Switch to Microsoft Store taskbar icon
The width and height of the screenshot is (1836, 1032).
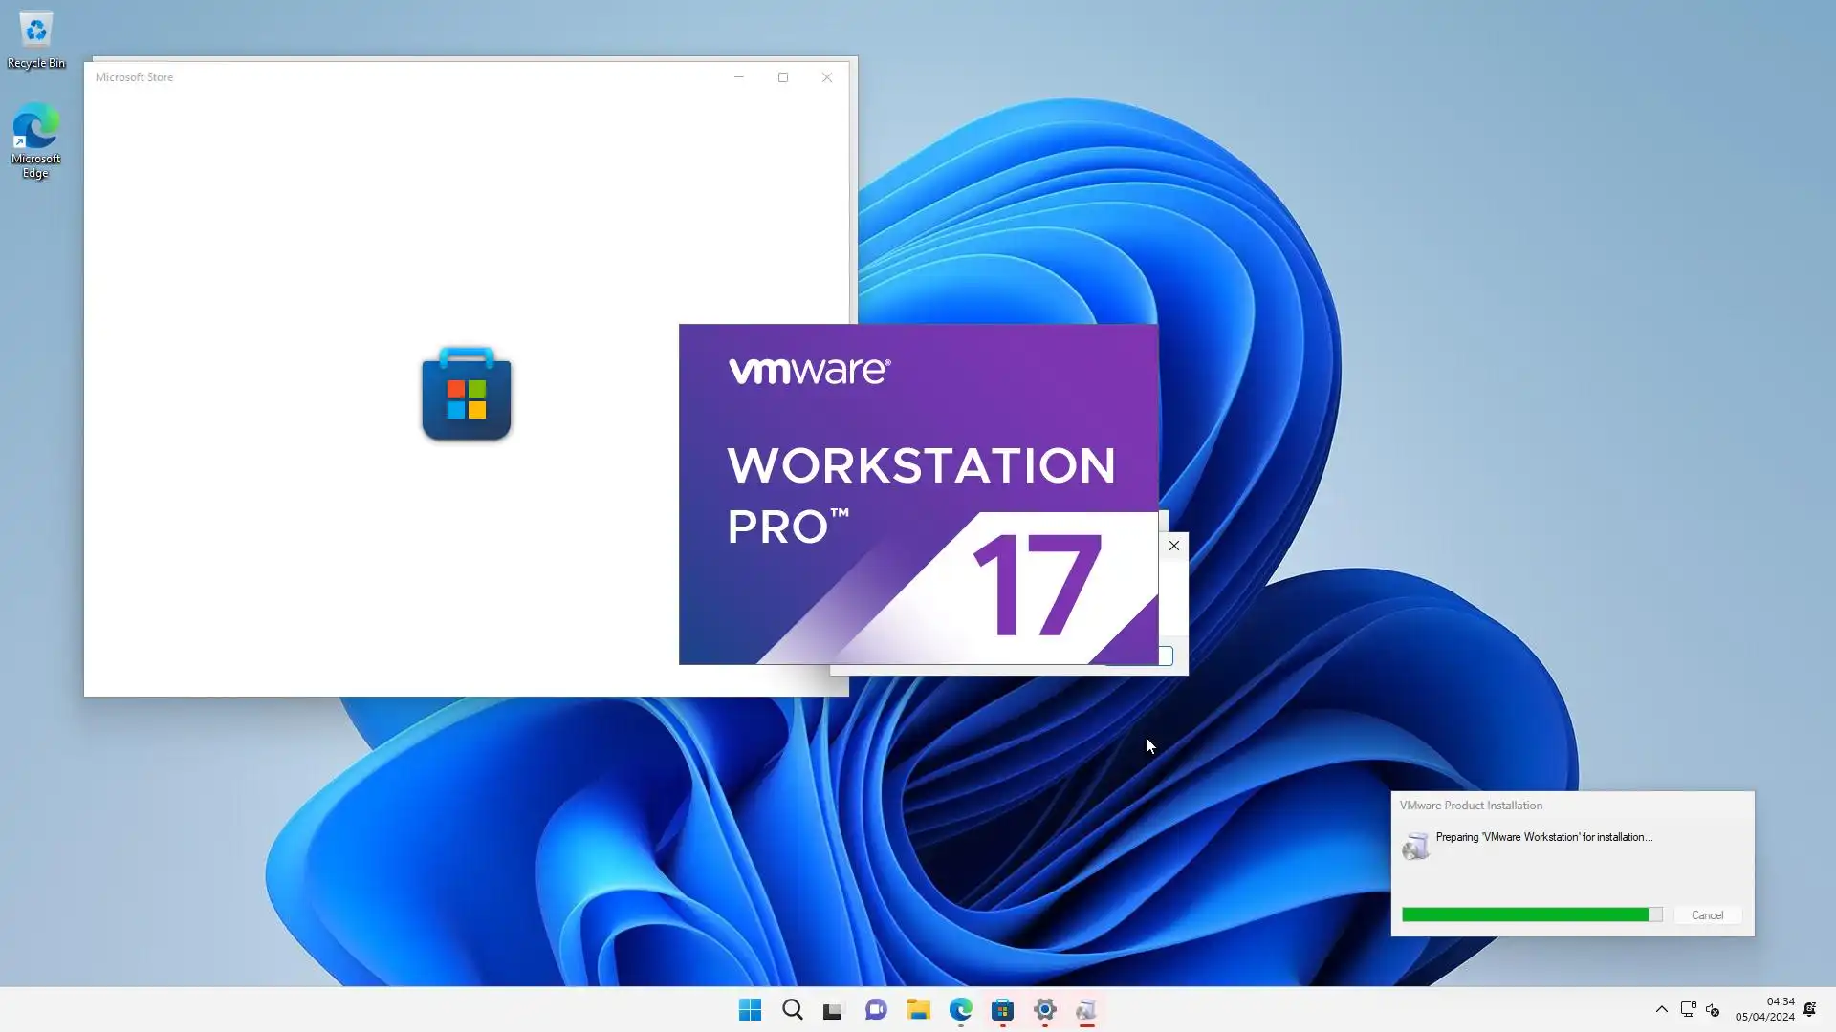pos(1002,1010)
